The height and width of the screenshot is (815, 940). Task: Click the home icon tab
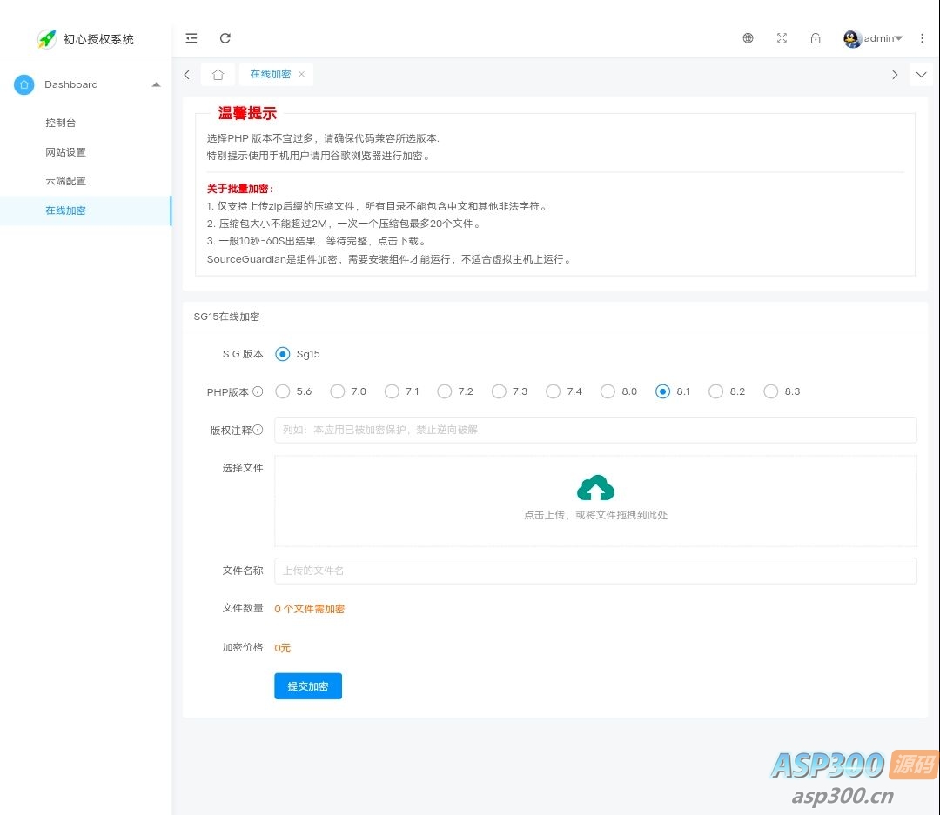pyautogui.click(x=218, y=75)
